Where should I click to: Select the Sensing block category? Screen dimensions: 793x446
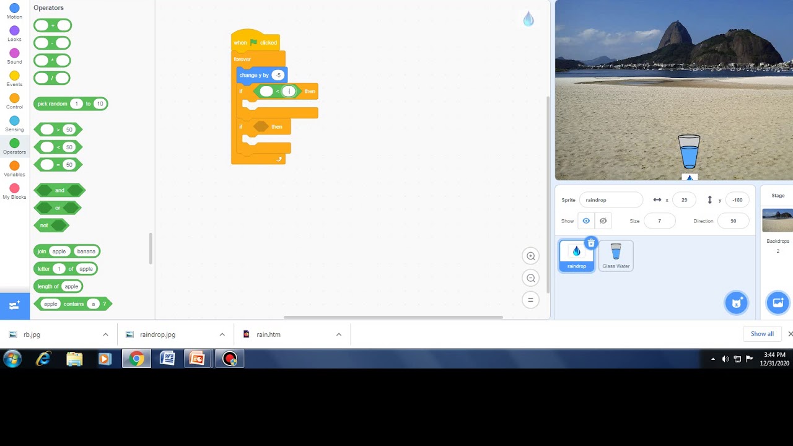[14, 124]
